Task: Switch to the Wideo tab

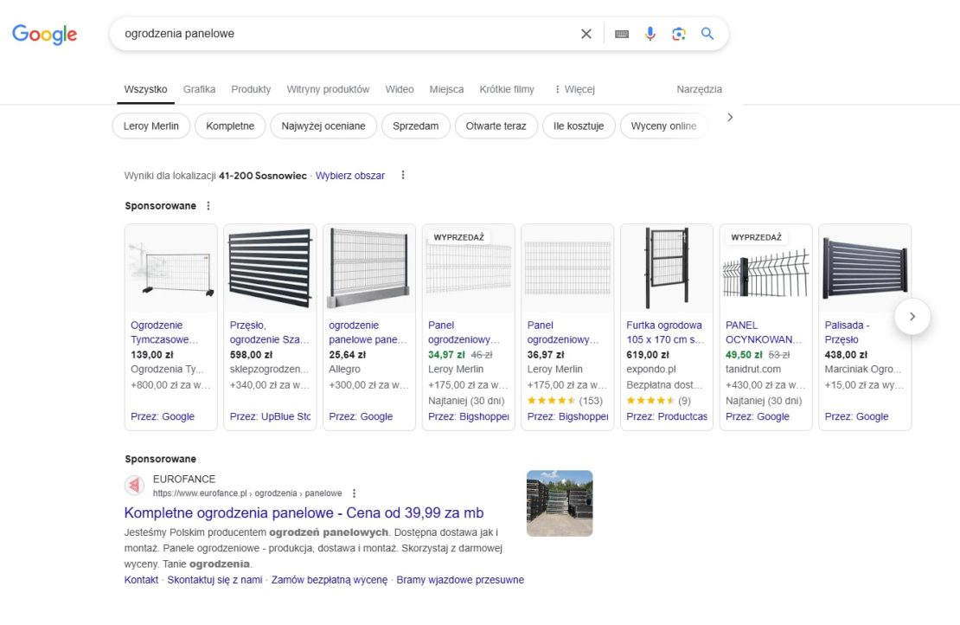Action: click(x=400, y=89)
